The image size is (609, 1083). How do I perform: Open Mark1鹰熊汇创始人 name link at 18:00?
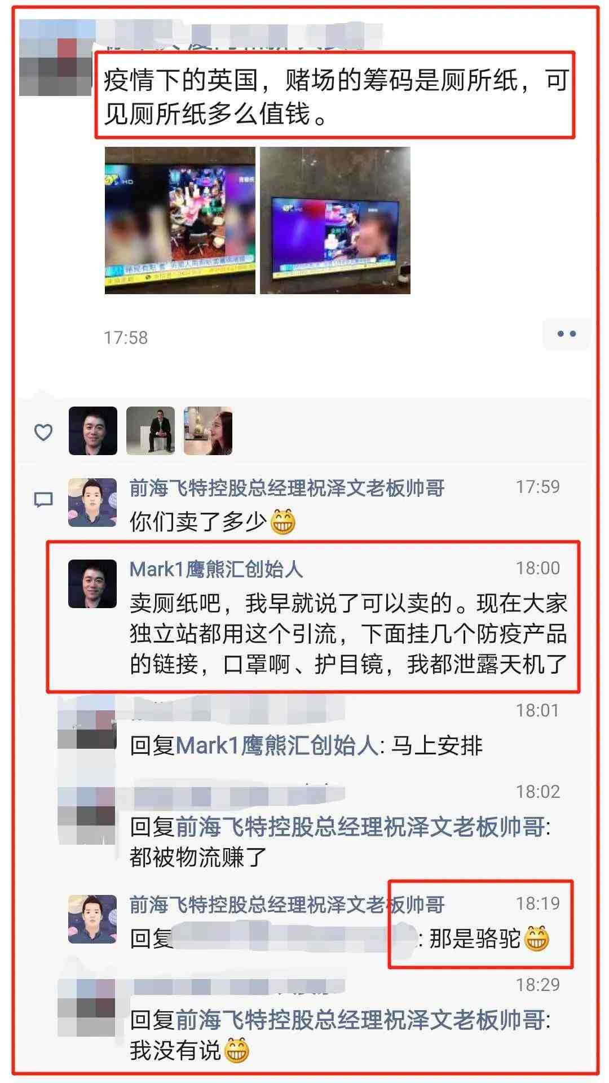point(217,569)
